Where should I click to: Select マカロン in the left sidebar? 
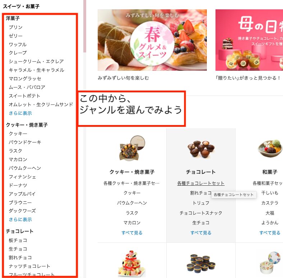18,159
